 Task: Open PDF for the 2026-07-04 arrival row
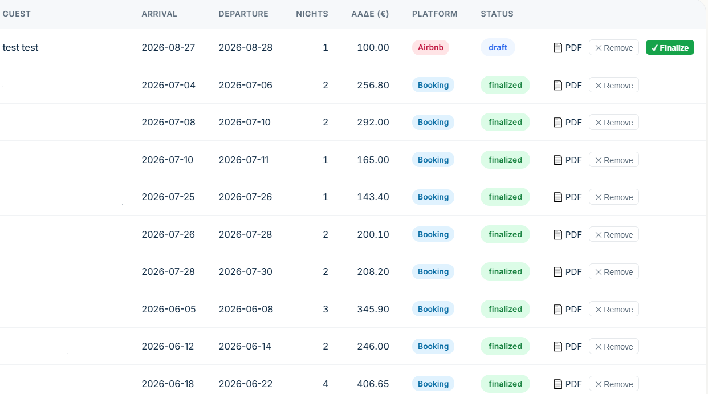pos(568,86)
